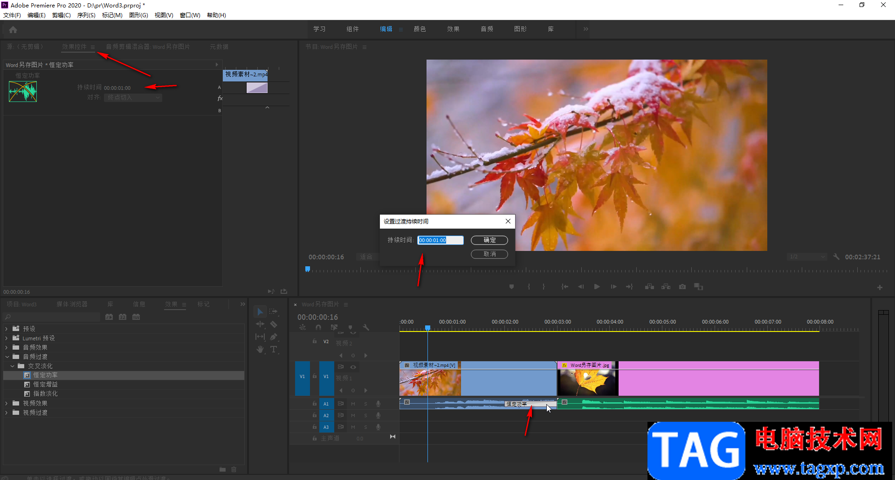Screen dimensions: 895x480
Task: Expand the 音频效果 folder
Action: pos(7,347)
